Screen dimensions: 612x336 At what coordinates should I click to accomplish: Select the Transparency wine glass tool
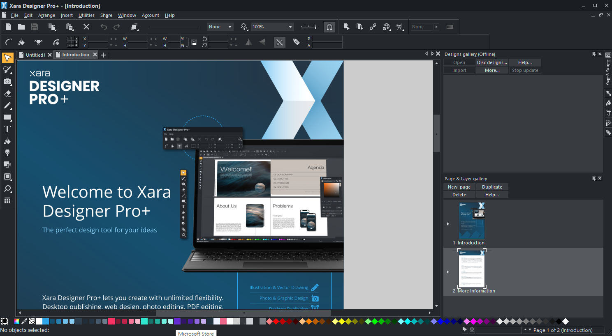pos(7,153)
